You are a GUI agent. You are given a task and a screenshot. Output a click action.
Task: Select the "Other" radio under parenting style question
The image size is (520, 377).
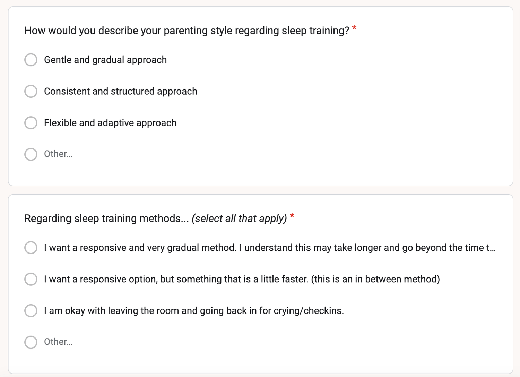tap(31, 154)
